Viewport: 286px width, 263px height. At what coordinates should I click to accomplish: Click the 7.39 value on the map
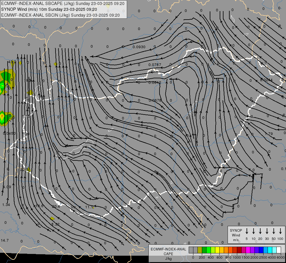(x=25, y=134)
